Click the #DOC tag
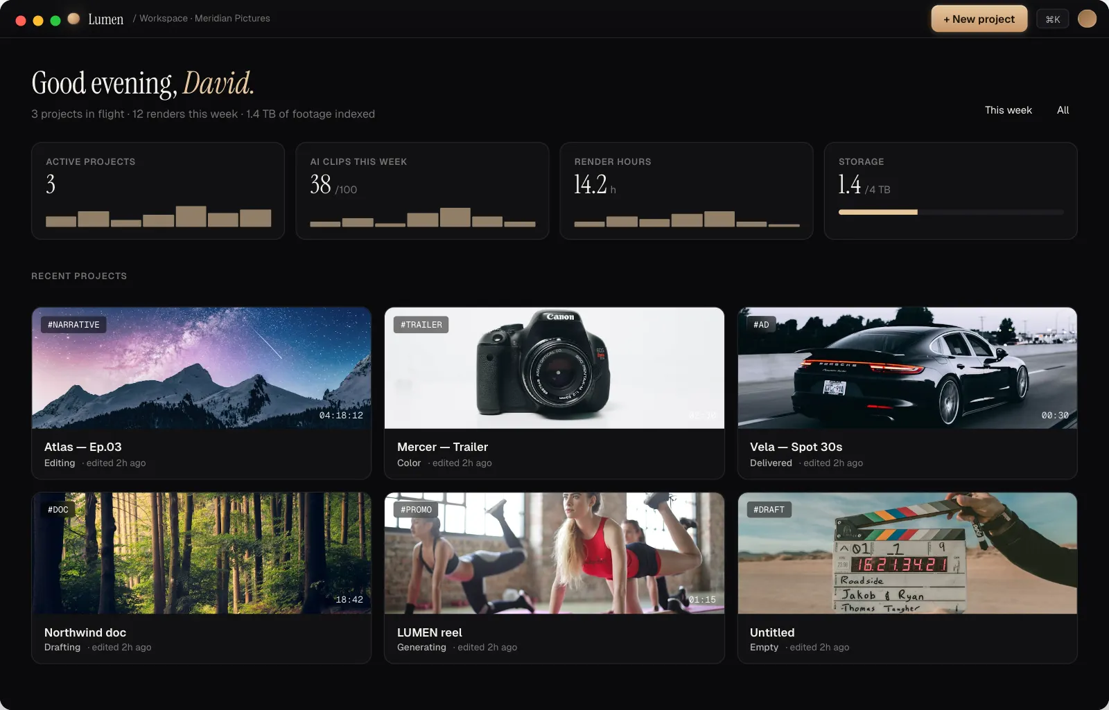 (x=58, y=510)
